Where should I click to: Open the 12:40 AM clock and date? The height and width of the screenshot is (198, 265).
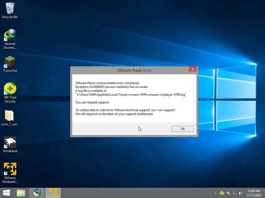pyautogui.click(x=254, y=193)
